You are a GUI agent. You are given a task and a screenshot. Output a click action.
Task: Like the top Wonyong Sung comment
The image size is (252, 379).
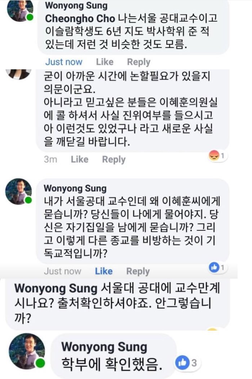coord(105,62)
